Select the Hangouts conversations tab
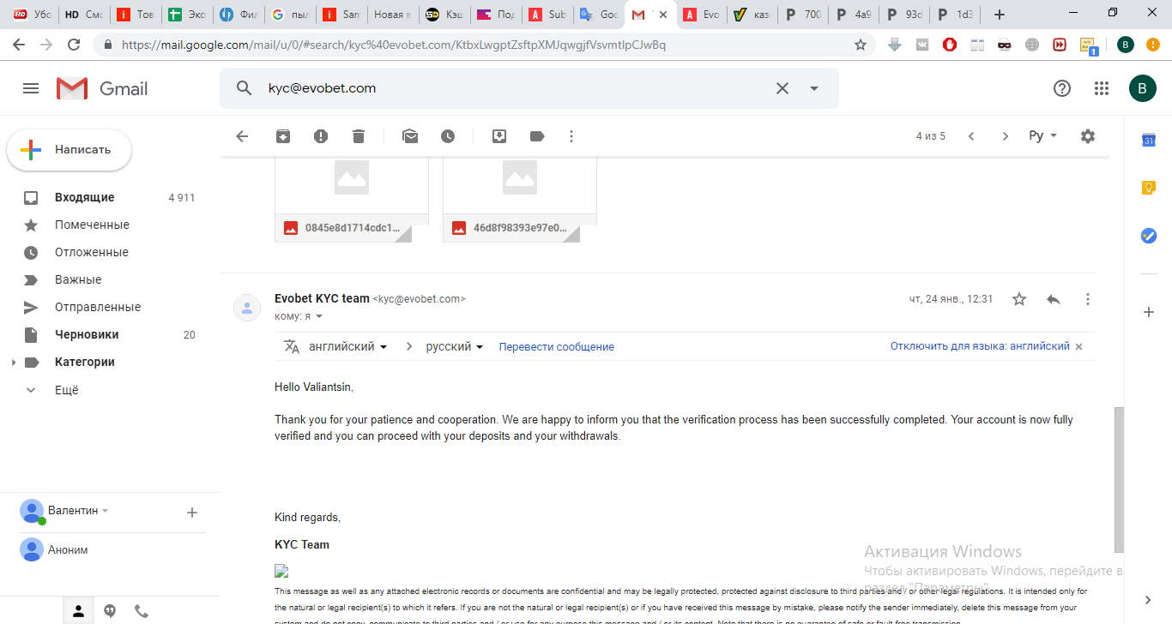This screenshot has width=1172, height=624. 110,611
